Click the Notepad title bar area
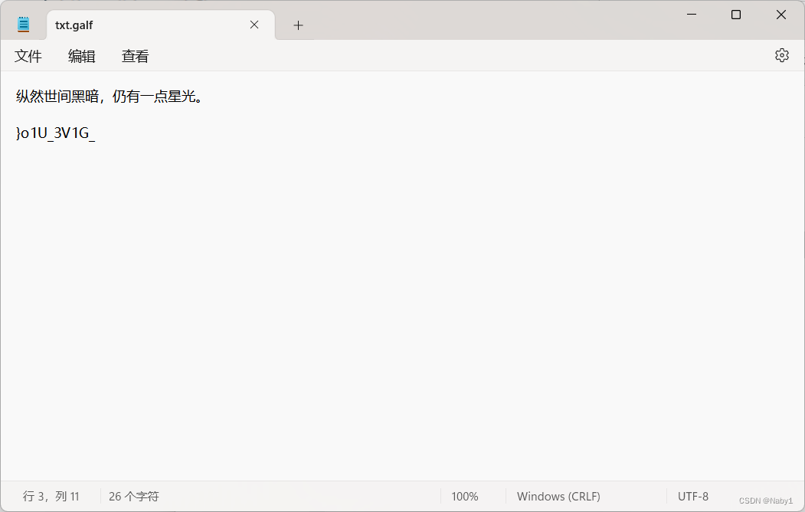 460,15
